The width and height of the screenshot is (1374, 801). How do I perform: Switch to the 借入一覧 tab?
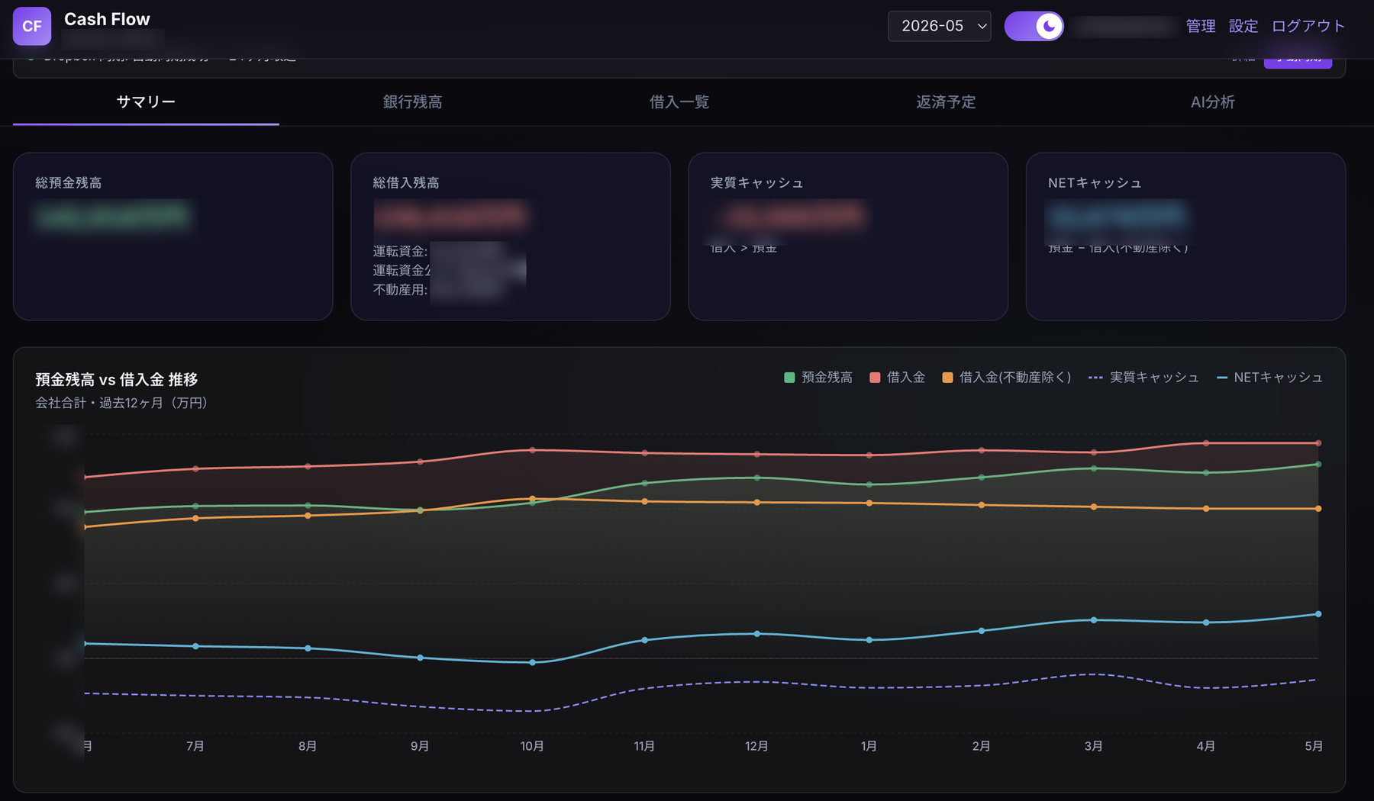[x=679, y=102]
